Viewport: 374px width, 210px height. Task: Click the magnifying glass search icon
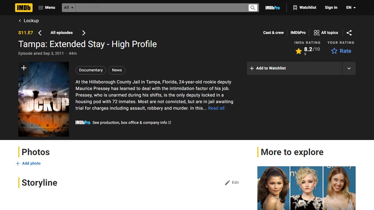tap(253, 8)
